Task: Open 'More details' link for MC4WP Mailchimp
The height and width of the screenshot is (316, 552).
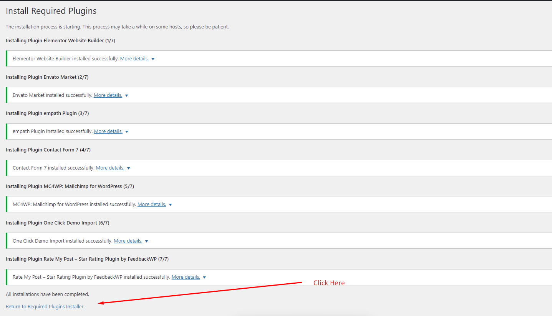Action: click(152, 205)
